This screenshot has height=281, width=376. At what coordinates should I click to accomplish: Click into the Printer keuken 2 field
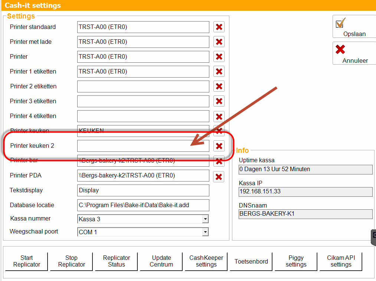pyautogui.click(x=143, y=146)
